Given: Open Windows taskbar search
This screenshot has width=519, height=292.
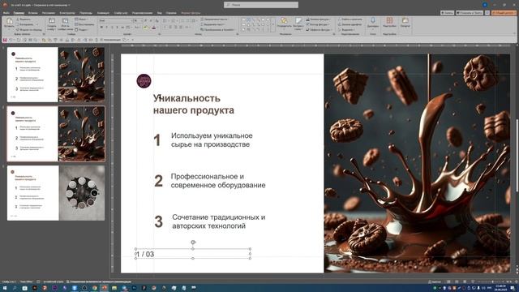Looking at the screenshot, I should 15,288.
